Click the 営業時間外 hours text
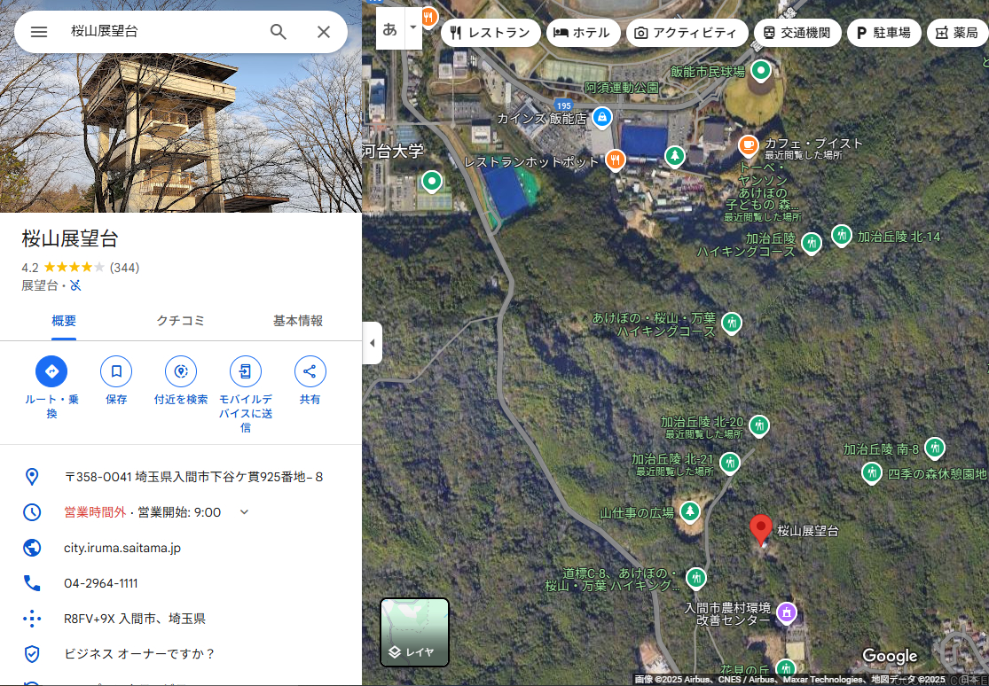 coord(95,512)
